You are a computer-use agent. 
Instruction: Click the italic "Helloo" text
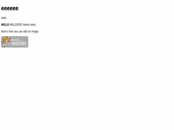[26, 25]
